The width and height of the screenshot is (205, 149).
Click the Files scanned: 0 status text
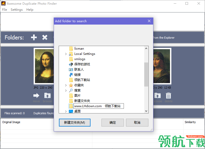(15, 113)
